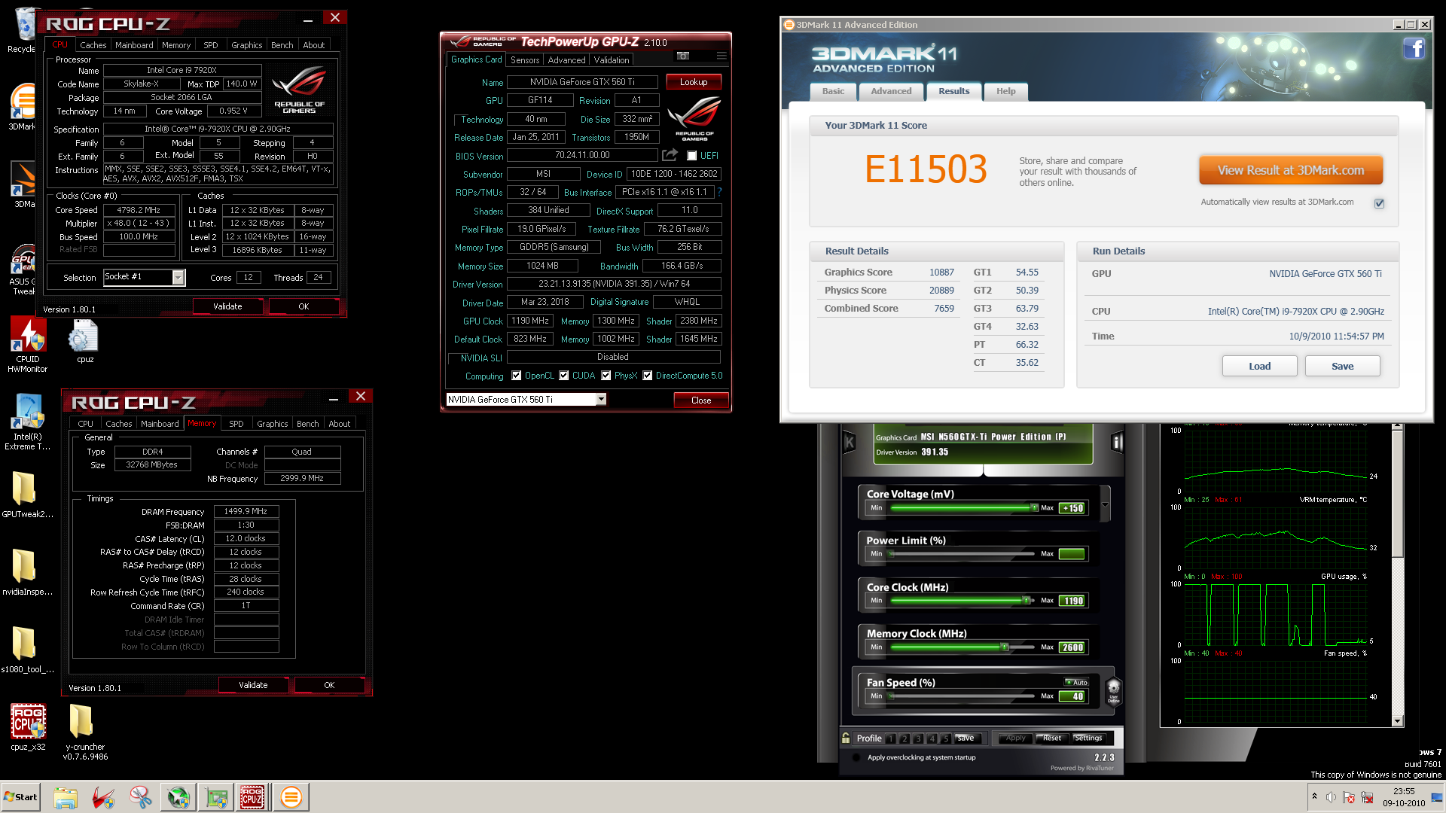Toggle the UEFI checkbox in GPU-Z
This screenshot has height=813, width=1446.
[691, 156]
